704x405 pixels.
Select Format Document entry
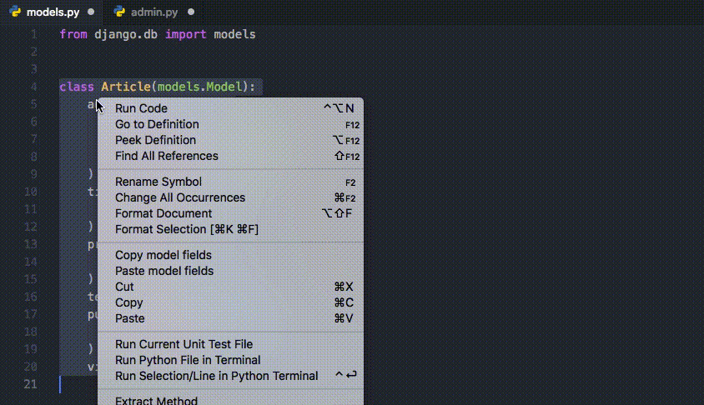click(230, 213)
